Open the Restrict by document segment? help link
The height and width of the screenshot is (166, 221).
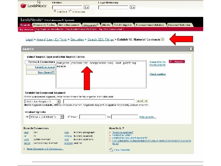[x=130, y=138]
